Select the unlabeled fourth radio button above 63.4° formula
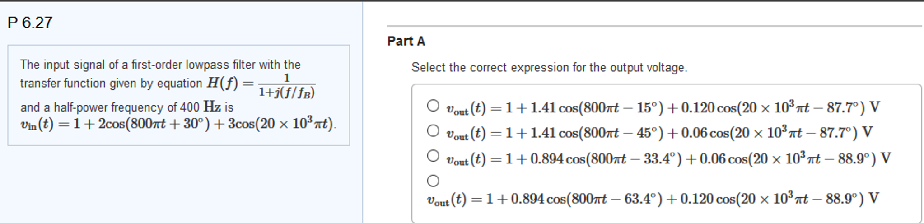The height and width of the screenshot is (223, 924). [433, 181]
